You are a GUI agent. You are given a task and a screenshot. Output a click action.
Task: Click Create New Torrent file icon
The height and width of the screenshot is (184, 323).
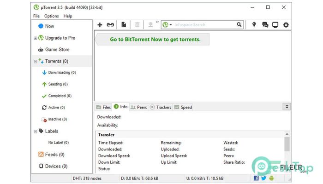(x=124, y=25)
